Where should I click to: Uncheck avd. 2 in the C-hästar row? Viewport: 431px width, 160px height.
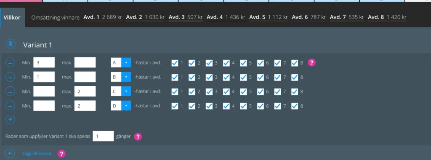[x=192, y=91]
